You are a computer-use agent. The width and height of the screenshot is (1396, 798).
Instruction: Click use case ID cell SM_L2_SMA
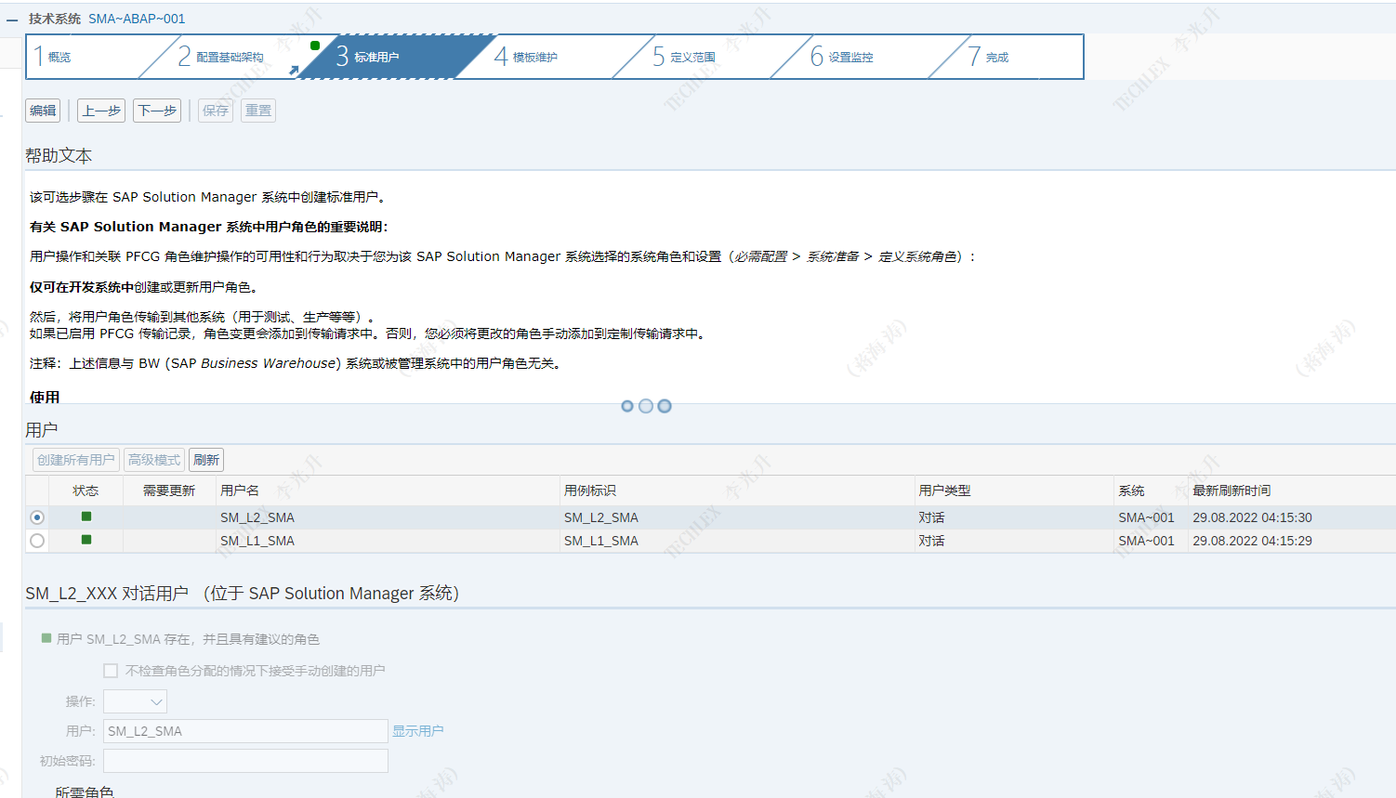pyautogui.click(x=601, y=517)
